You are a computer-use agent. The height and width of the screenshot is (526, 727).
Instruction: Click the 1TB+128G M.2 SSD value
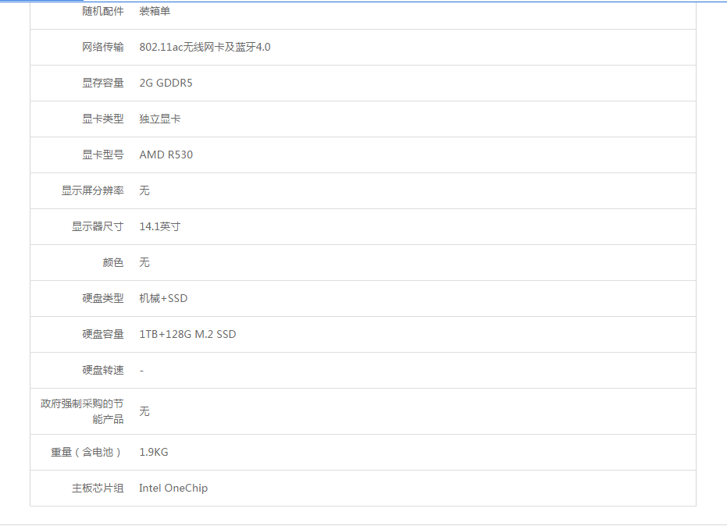pyautogui.click(x=187, y=334)
